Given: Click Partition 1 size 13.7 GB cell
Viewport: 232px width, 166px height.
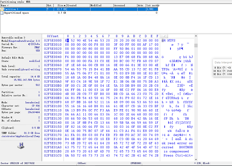Looking at the screenshot, I should (x=60, y=9).
